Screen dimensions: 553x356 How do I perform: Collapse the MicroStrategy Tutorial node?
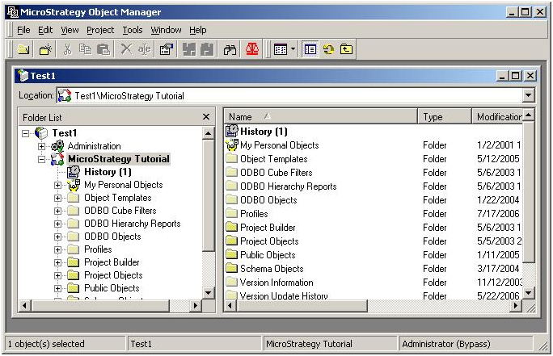click(x=41, y=159)
